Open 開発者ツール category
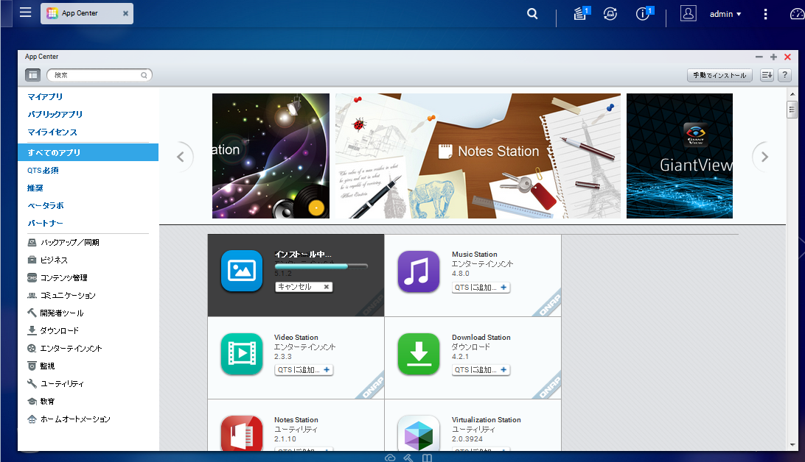 pos(55,313)
